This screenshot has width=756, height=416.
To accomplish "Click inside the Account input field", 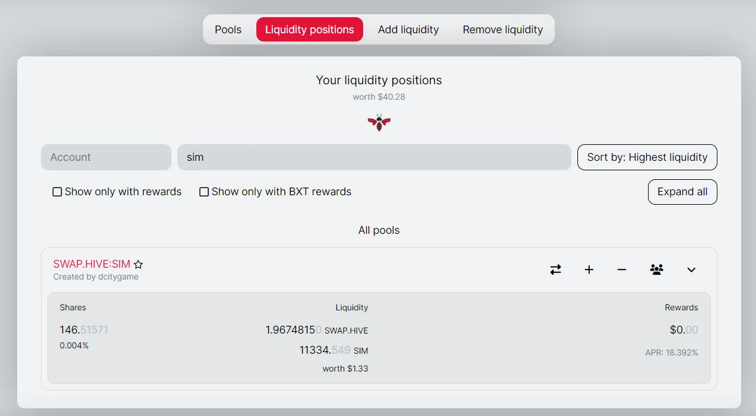I will pos(106,157).
